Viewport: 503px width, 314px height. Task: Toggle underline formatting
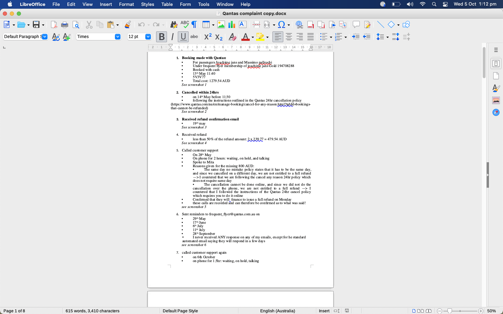point(183,36)
